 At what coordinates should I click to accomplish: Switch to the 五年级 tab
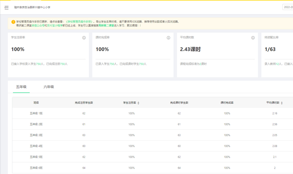point(21,87)
